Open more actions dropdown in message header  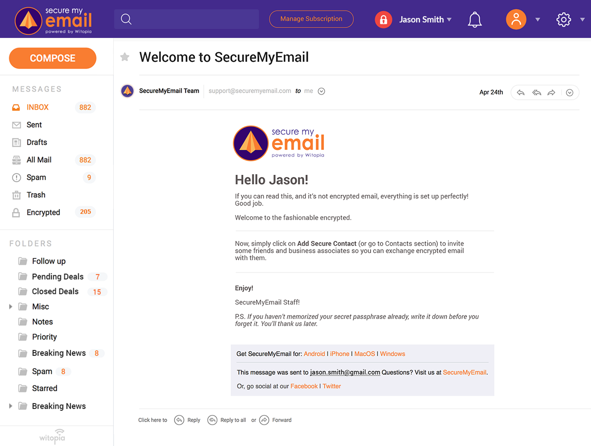(569, 92)
